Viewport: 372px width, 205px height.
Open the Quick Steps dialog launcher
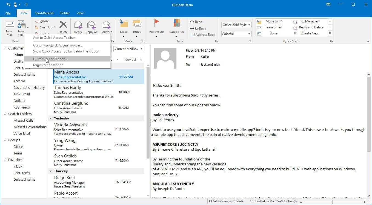(331, 41)
